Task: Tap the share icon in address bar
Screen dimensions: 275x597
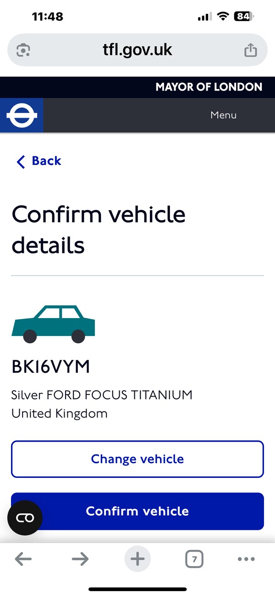Action: [x=250, y=50]
